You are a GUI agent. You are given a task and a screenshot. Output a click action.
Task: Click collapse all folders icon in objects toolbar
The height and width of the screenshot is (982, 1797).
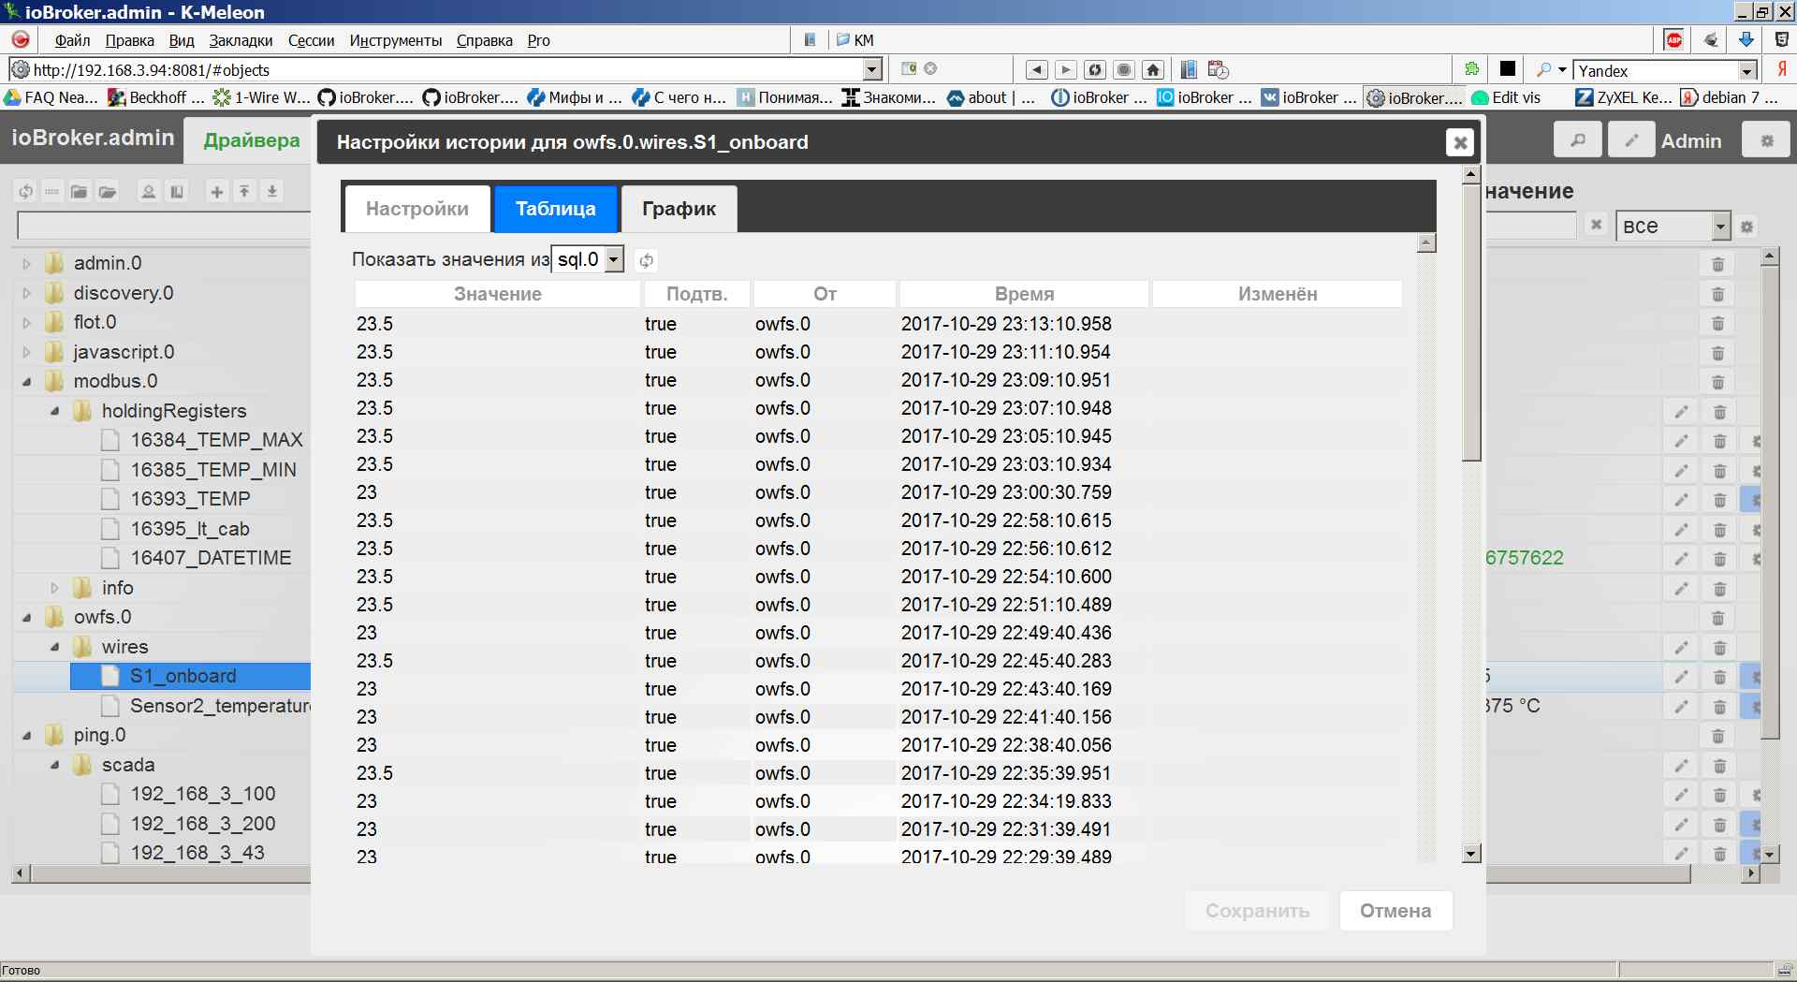80,192
